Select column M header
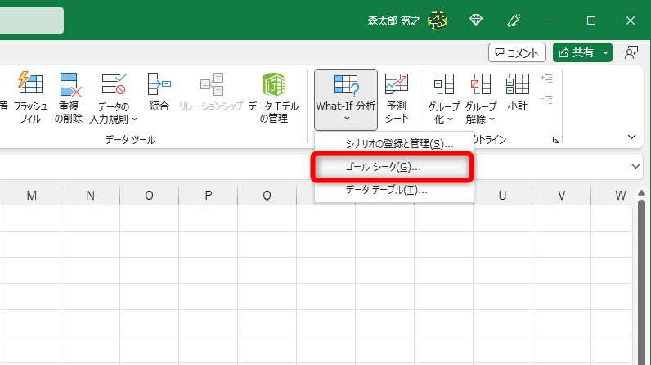Viewport: 651px width, 365px height. [31, 195]
